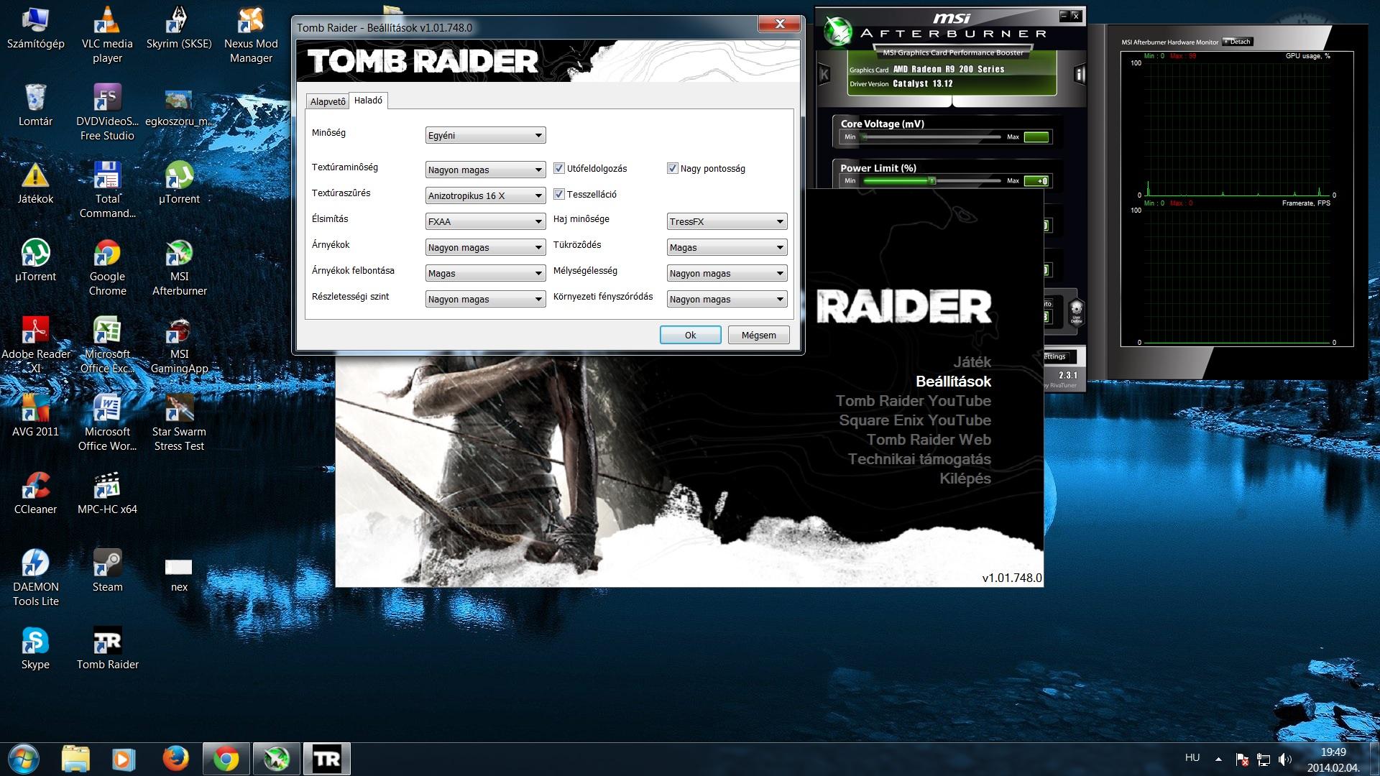Confirm settings with the Ok button
The height and width of the screenshot is (776, 1380).
pos(690,335)
